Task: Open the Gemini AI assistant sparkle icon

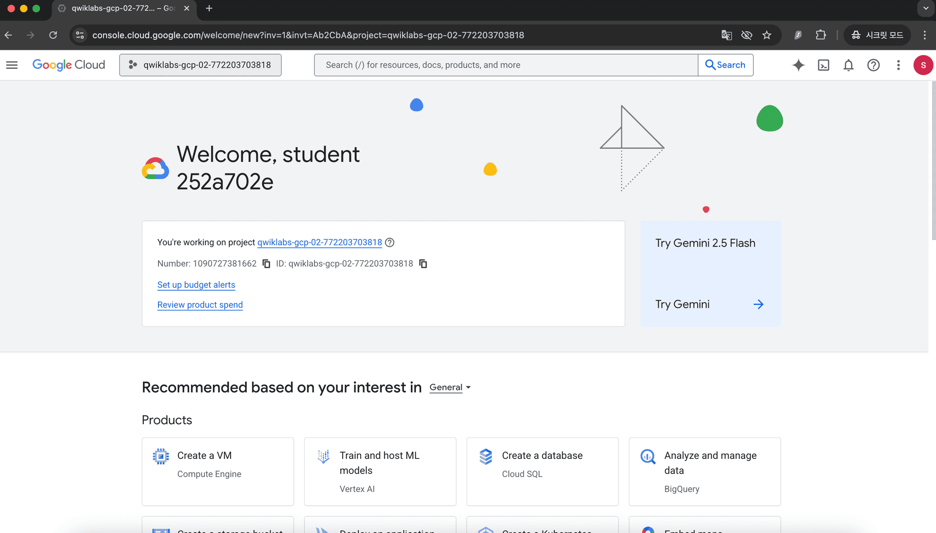Action: pyautogui.click(x=798, y=65)
